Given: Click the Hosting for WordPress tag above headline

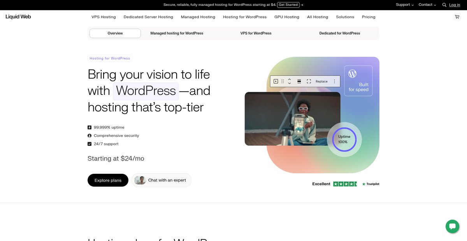Looking at the screenshot, I should [110, 58].
